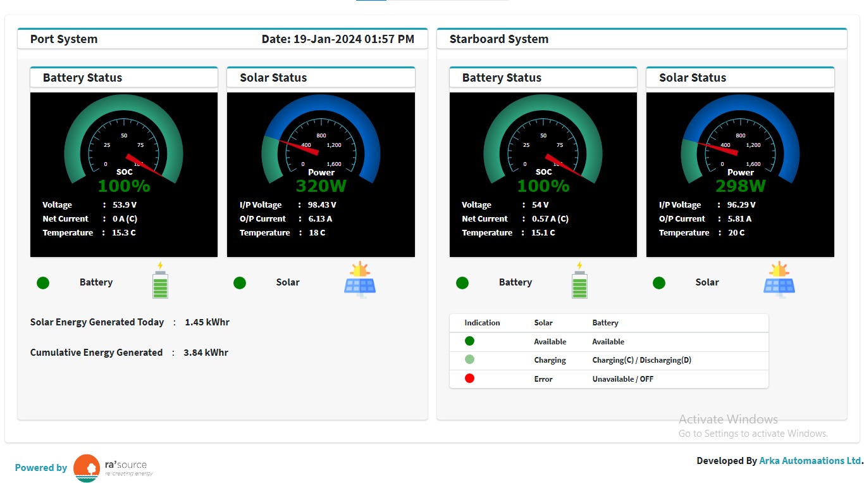Select the Port System header
This screenshot has width=864, height=483.
64,39
